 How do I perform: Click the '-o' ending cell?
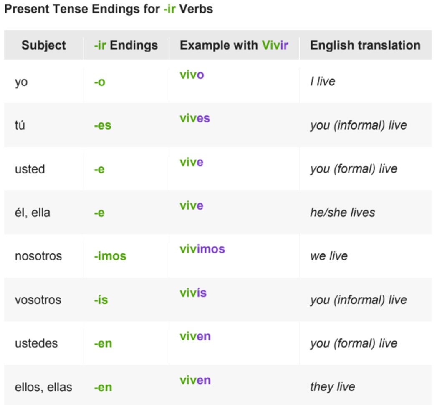click(x=99, y=82)
